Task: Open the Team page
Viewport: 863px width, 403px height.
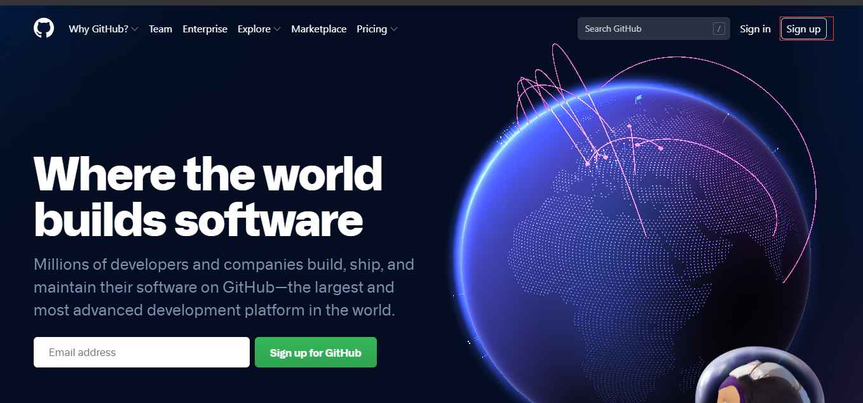Action: [160, 29]
